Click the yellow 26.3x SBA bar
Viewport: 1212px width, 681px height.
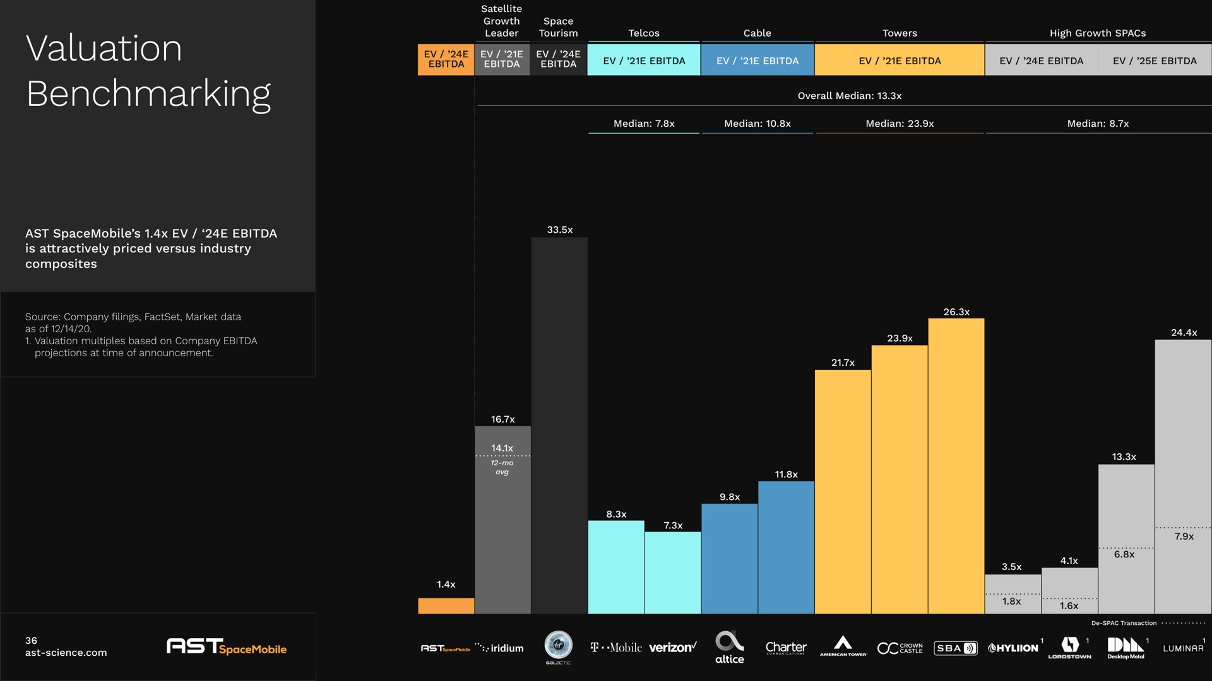[x=956, y=466]
